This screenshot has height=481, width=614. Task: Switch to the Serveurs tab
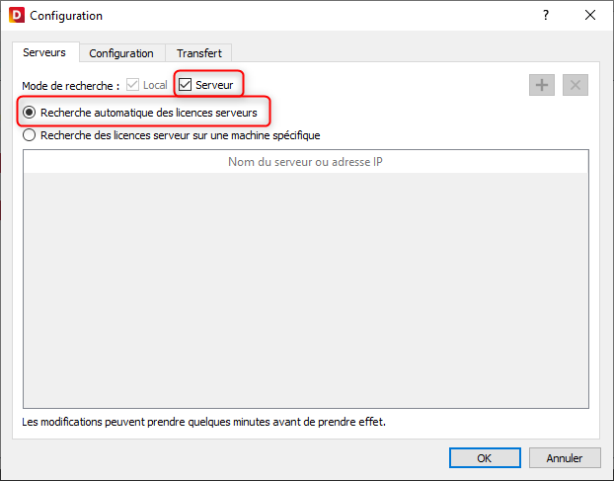point(44,52)
